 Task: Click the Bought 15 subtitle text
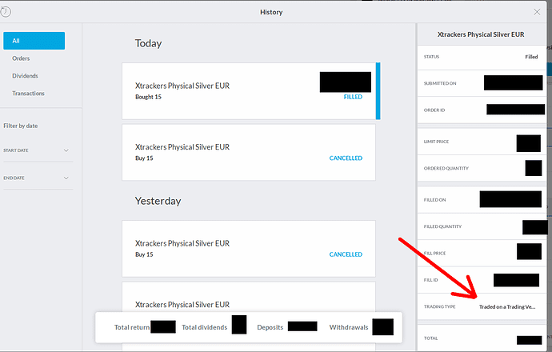148,97
